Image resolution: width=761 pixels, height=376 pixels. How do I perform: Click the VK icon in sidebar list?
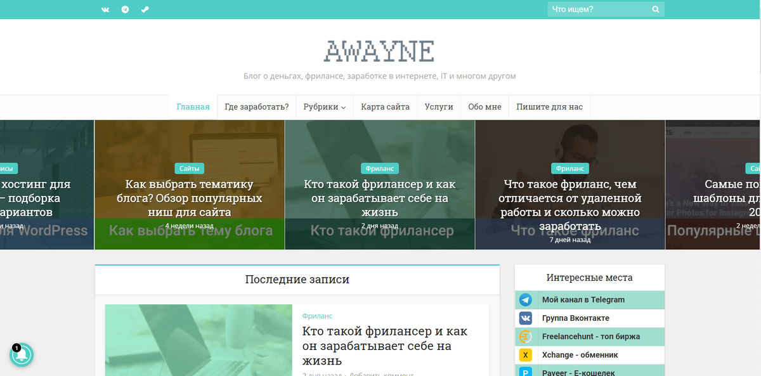[526, 318]
